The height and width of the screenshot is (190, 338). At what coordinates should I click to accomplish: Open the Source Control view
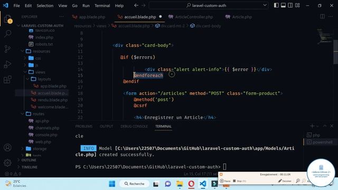click(x=7, y=49)
